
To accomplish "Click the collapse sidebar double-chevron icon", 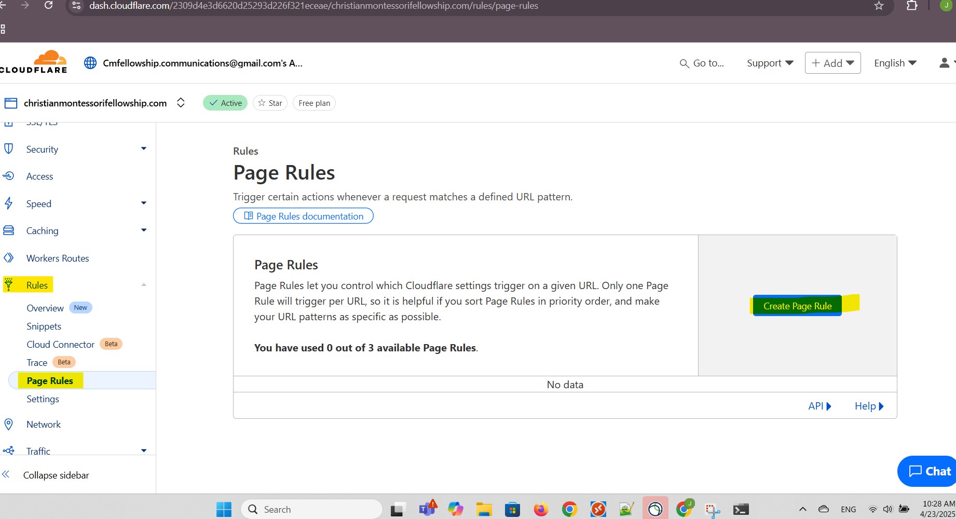I will coord(6,474).
